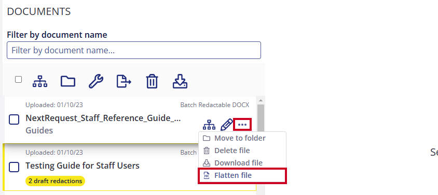This screenshot has height=195, width=438.
Task: Click pencil edit icon on NextRequest_Staff_Reference_Guide row
Action: tap(227, 125)
